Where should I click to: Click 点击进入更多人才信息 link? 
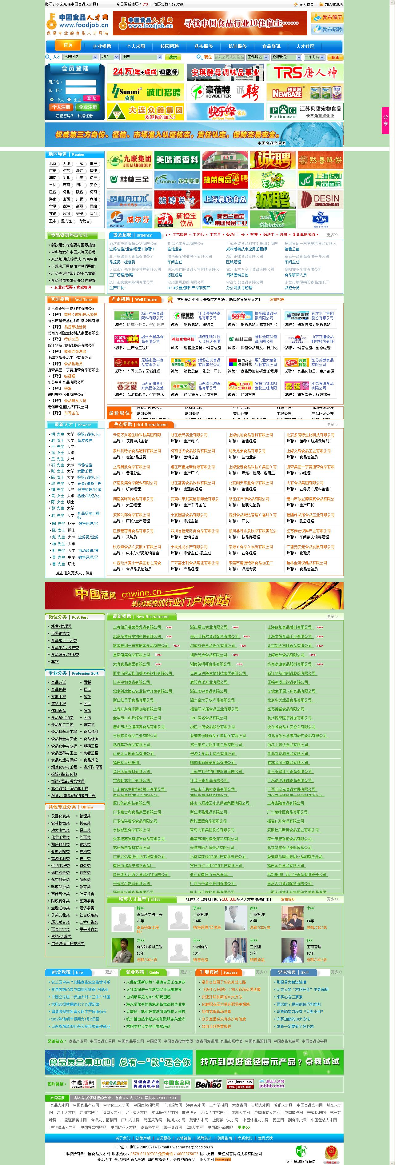pos(74,573)
